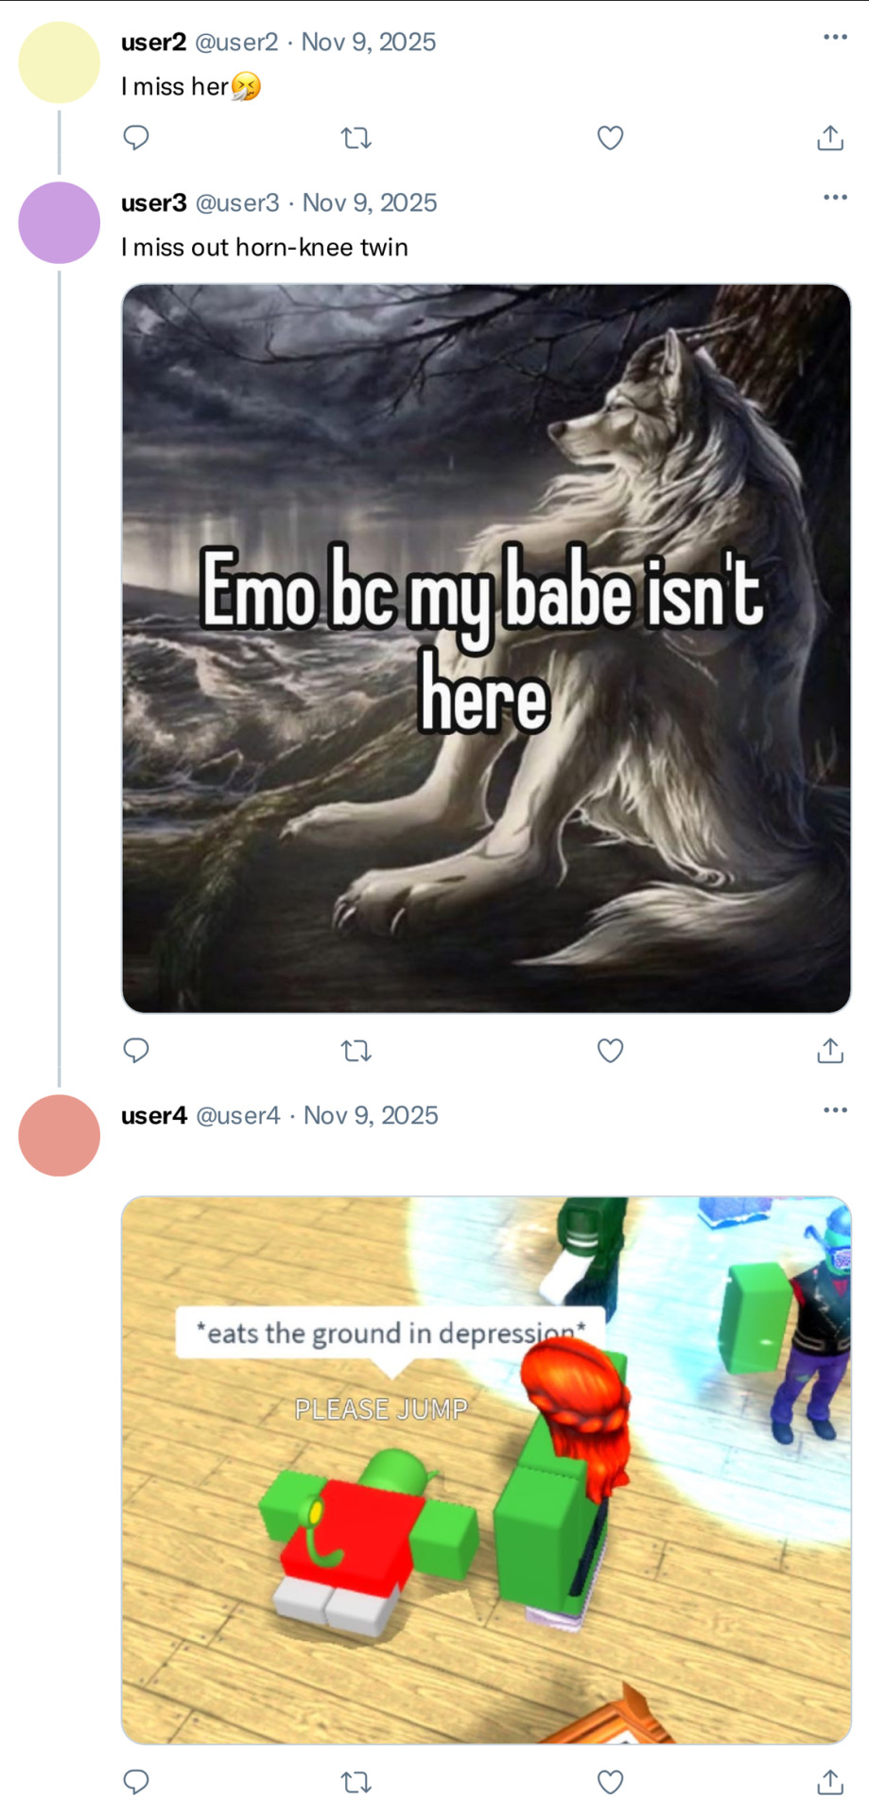Open more options for user4's post
Viewport: 869px width, 1816px height.
coord(834,1109)
